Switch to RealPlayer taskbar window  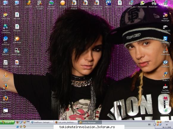point(42,122)
